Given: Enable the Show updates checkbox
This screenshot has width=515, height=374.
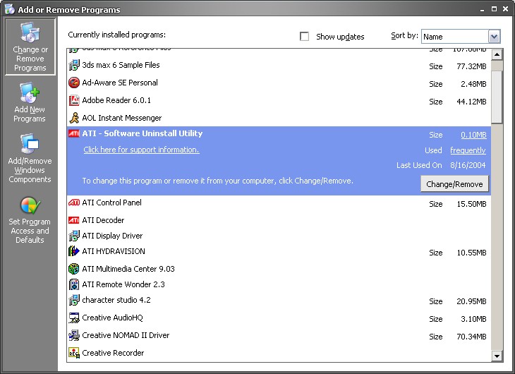Looking at the screenshot, I should click(x=305, y=37).
